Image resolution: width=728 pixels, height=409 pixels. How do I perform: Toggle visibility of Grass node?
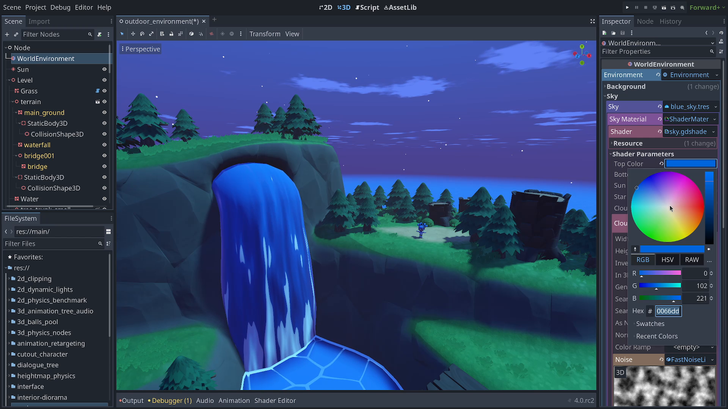(x=105, y=91)
